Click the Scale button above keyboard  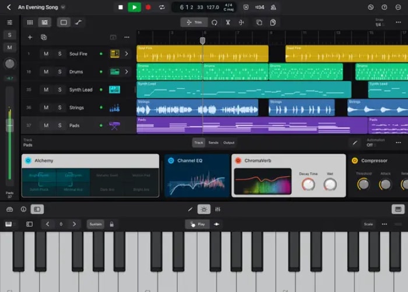click(368, 224)
